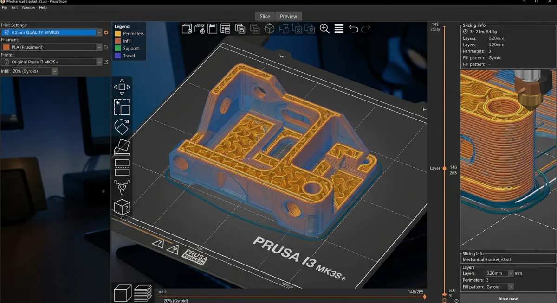The image size is (557, 303).
Task: Switch to layers preview view icon
Action: [x=143, y=293]
